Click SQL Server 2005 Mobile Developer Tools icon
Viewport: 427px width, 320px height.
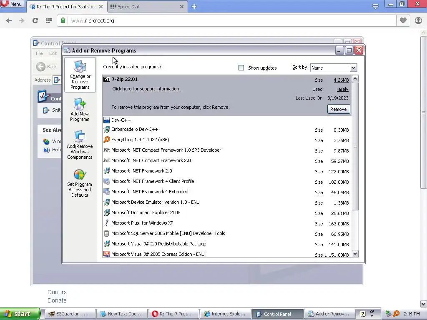(x=107, y=233)
